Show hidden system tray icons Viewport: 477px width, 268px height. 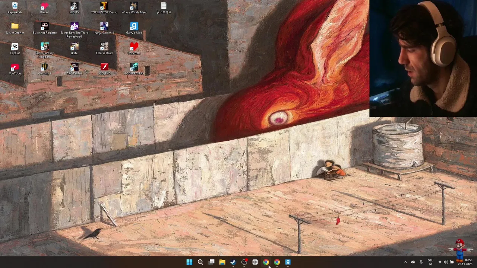(x=405, y=262)
